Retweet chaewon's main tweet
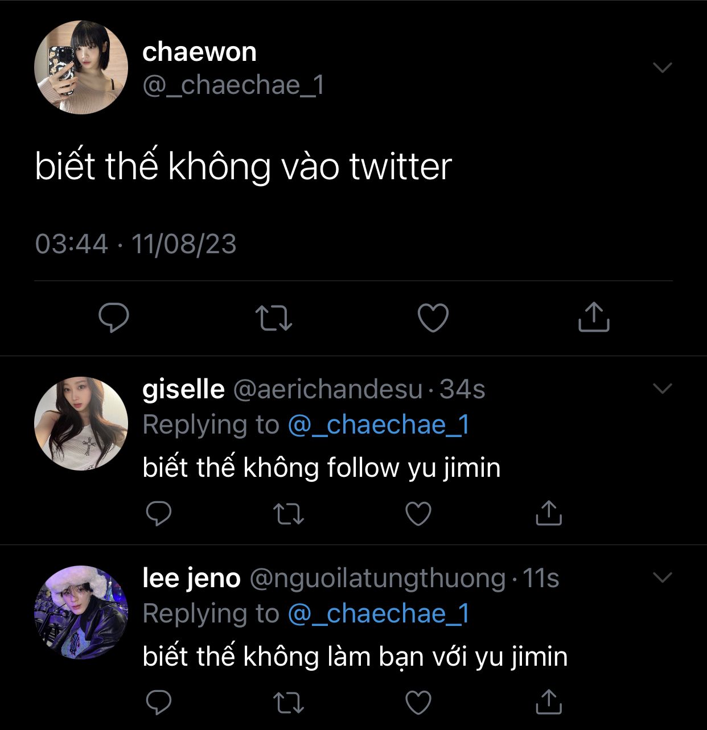The image size is (707, 730). pos(273,318)
